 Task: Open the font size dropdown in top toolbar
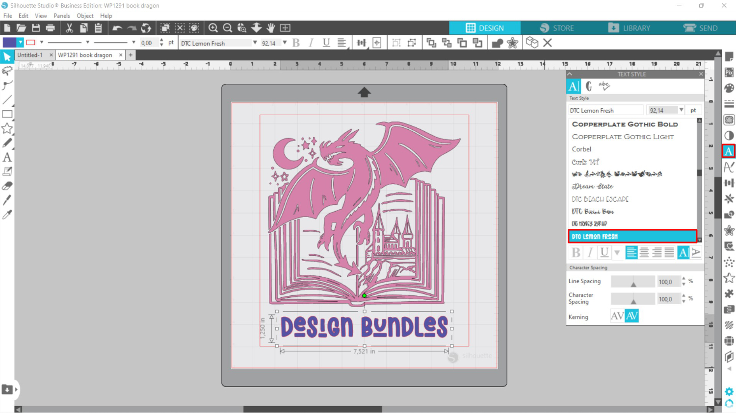click(285, 43)
